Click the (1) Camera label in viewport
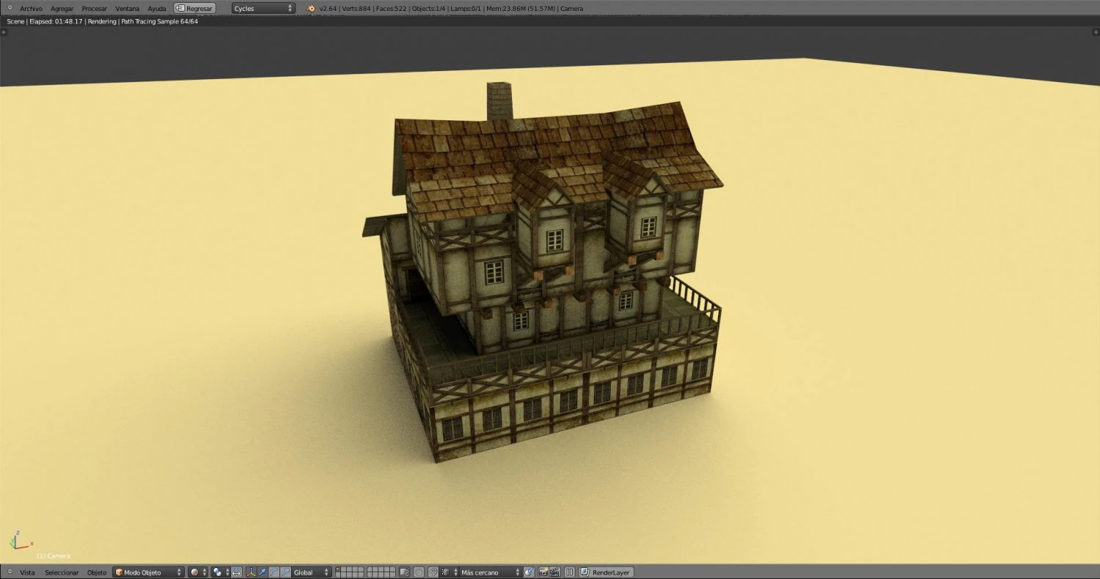The image size is (1100, 579). (54, 556)
